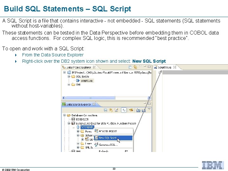
Task: Click Link with Editor in Data Source Explorer
Action: (x=111, y=110)
